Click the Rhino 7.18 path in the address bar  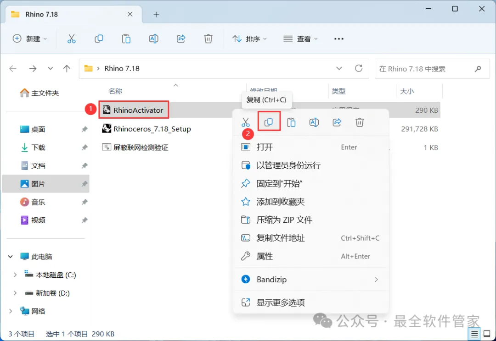[122, 68]
